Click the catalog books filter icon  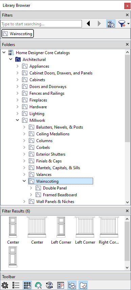[111, 23]
